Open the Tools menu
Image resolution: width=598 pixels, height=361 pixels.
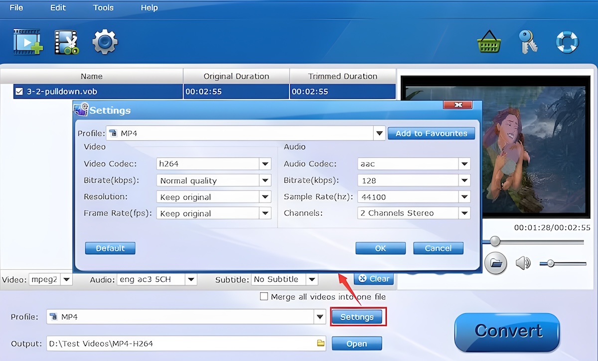click(103, 7)
